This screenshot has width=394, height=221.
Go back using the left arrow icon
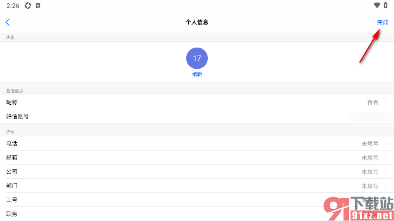pyautogui.click(x=7, y=22)
